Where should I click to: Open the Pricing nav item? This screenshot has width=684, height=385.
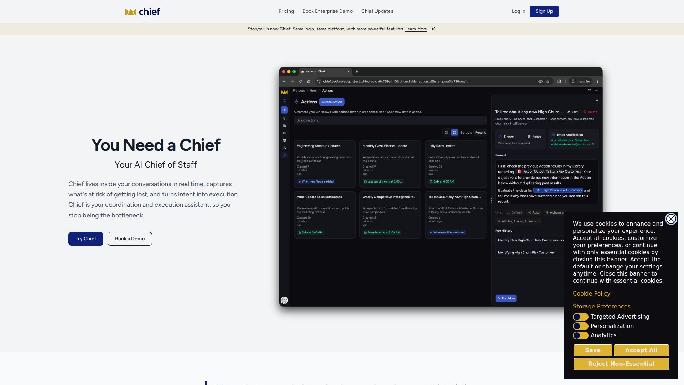coord(286,11)
